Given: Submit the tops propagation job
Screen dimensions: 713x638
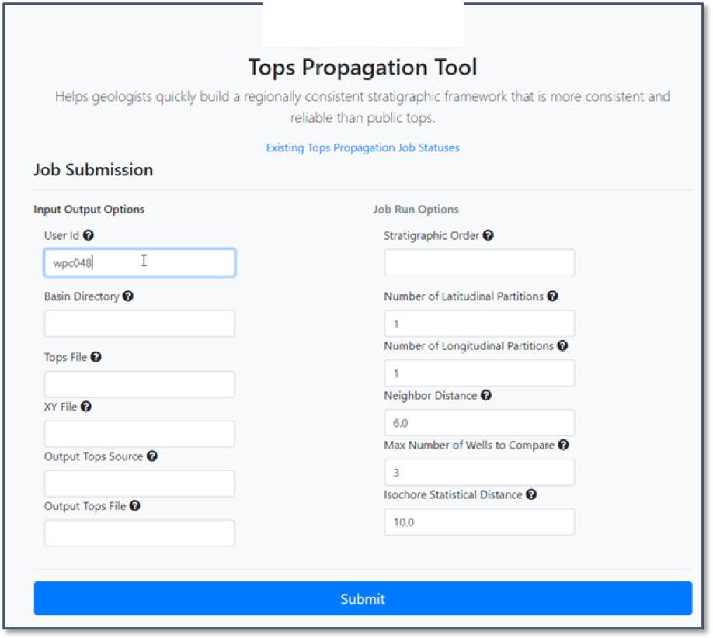Looking at the screenshot, I should coord(363,598).
